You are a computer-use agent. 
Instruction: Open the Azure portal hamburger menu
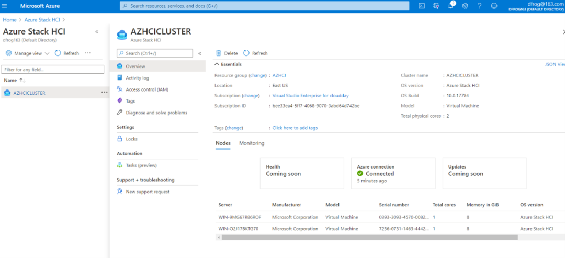(5, 6)
